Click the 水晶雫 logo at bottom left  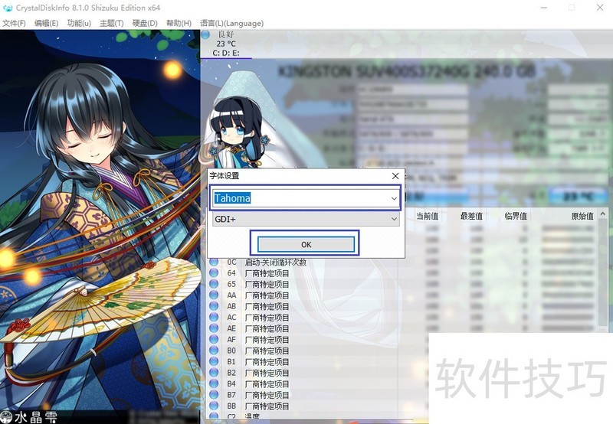(x=29, y=417)
